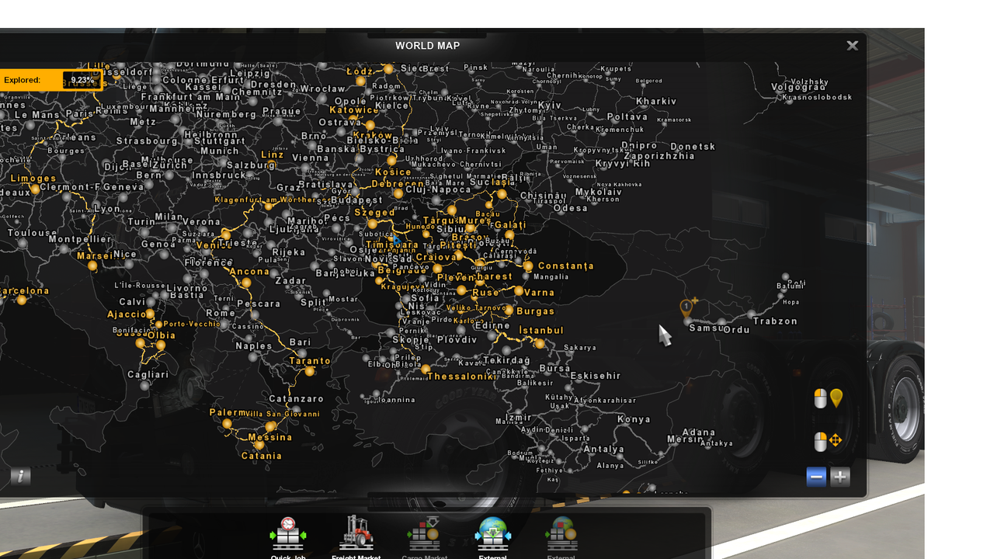Click the Kharkiv city label

656,102
